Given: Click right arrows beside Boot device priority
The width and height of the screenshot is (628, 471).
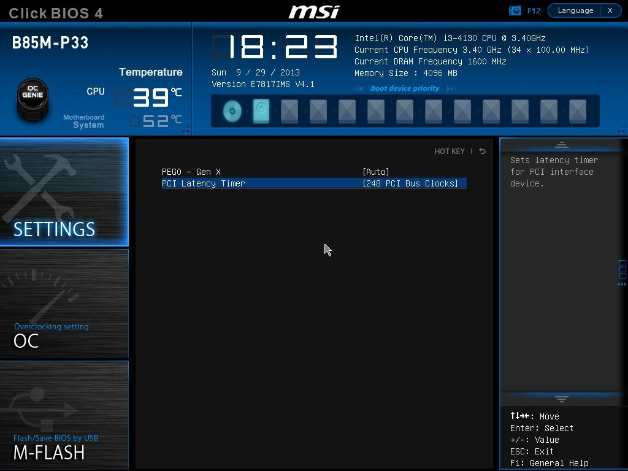Looking at the screenshot, I should [x=451, y=88].
